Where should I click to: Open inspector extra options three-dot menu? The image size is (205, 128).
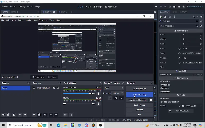pyautogui.click(x=174, y=17)
